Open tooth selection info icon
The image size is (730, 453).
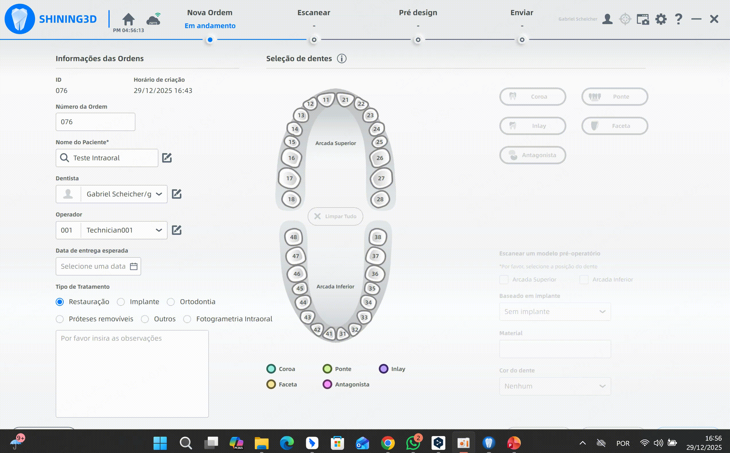[x=341, y=59]
